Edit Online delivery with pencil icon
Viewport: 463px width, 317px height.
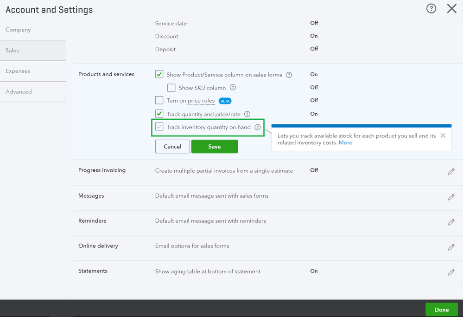coord(451,247)
